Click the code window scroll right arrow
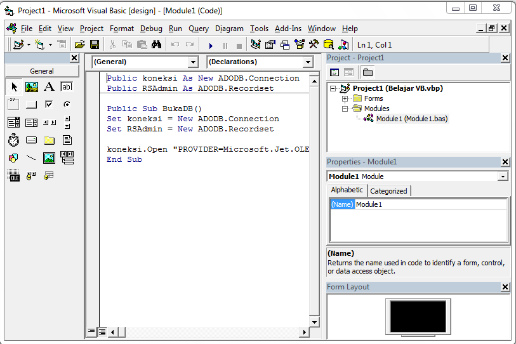The height and width of the screenshot is (344, 516). click(x=304, y=332)
